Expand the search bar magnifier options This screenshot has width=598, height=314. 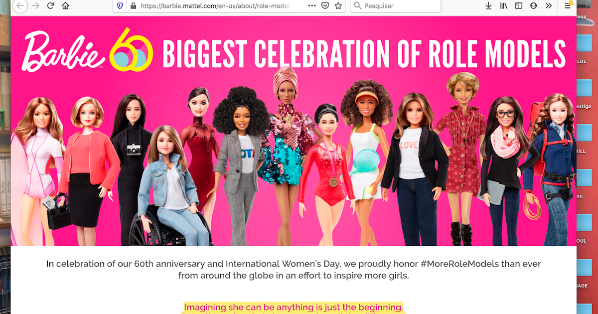coord(358,6)
